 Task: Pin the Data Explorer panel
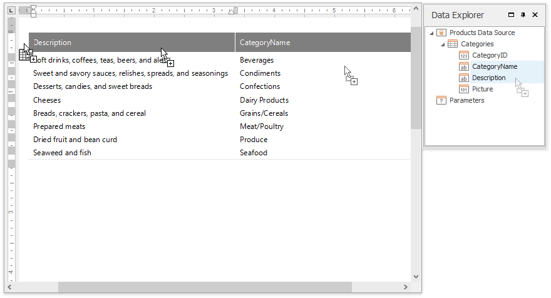click(x=523, y=15)
